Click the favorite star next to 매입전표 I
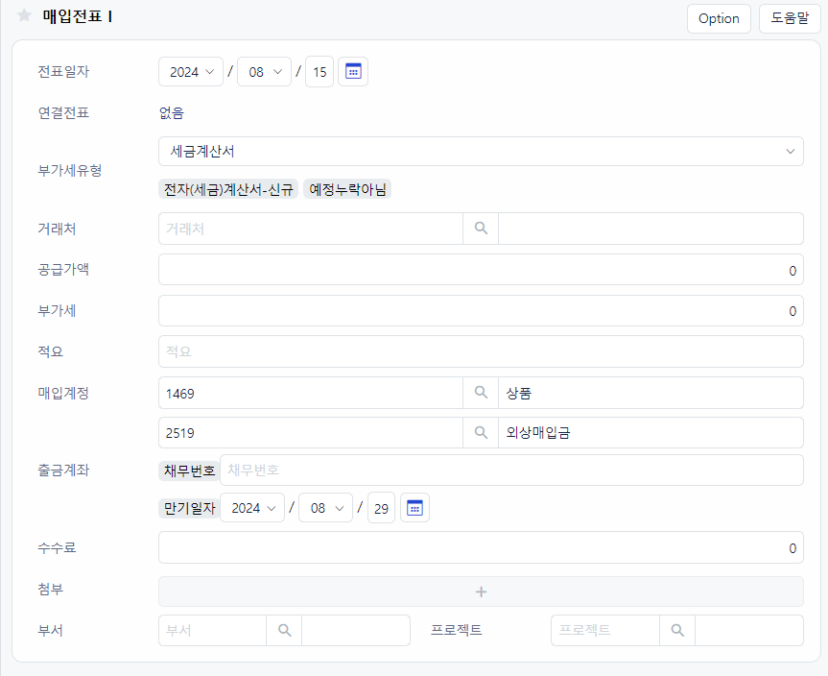Screen dimensions: 828x676 click(24, 15)
